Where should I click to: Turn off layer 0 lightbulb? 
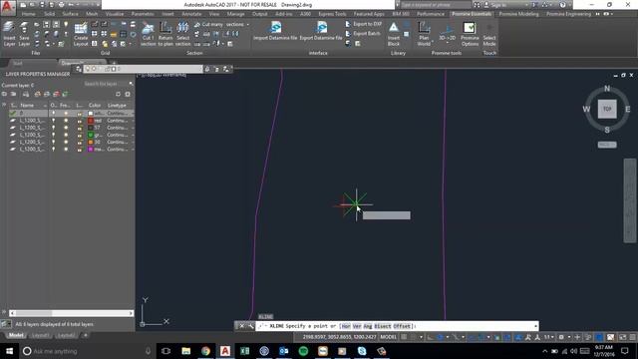point(53,113)
